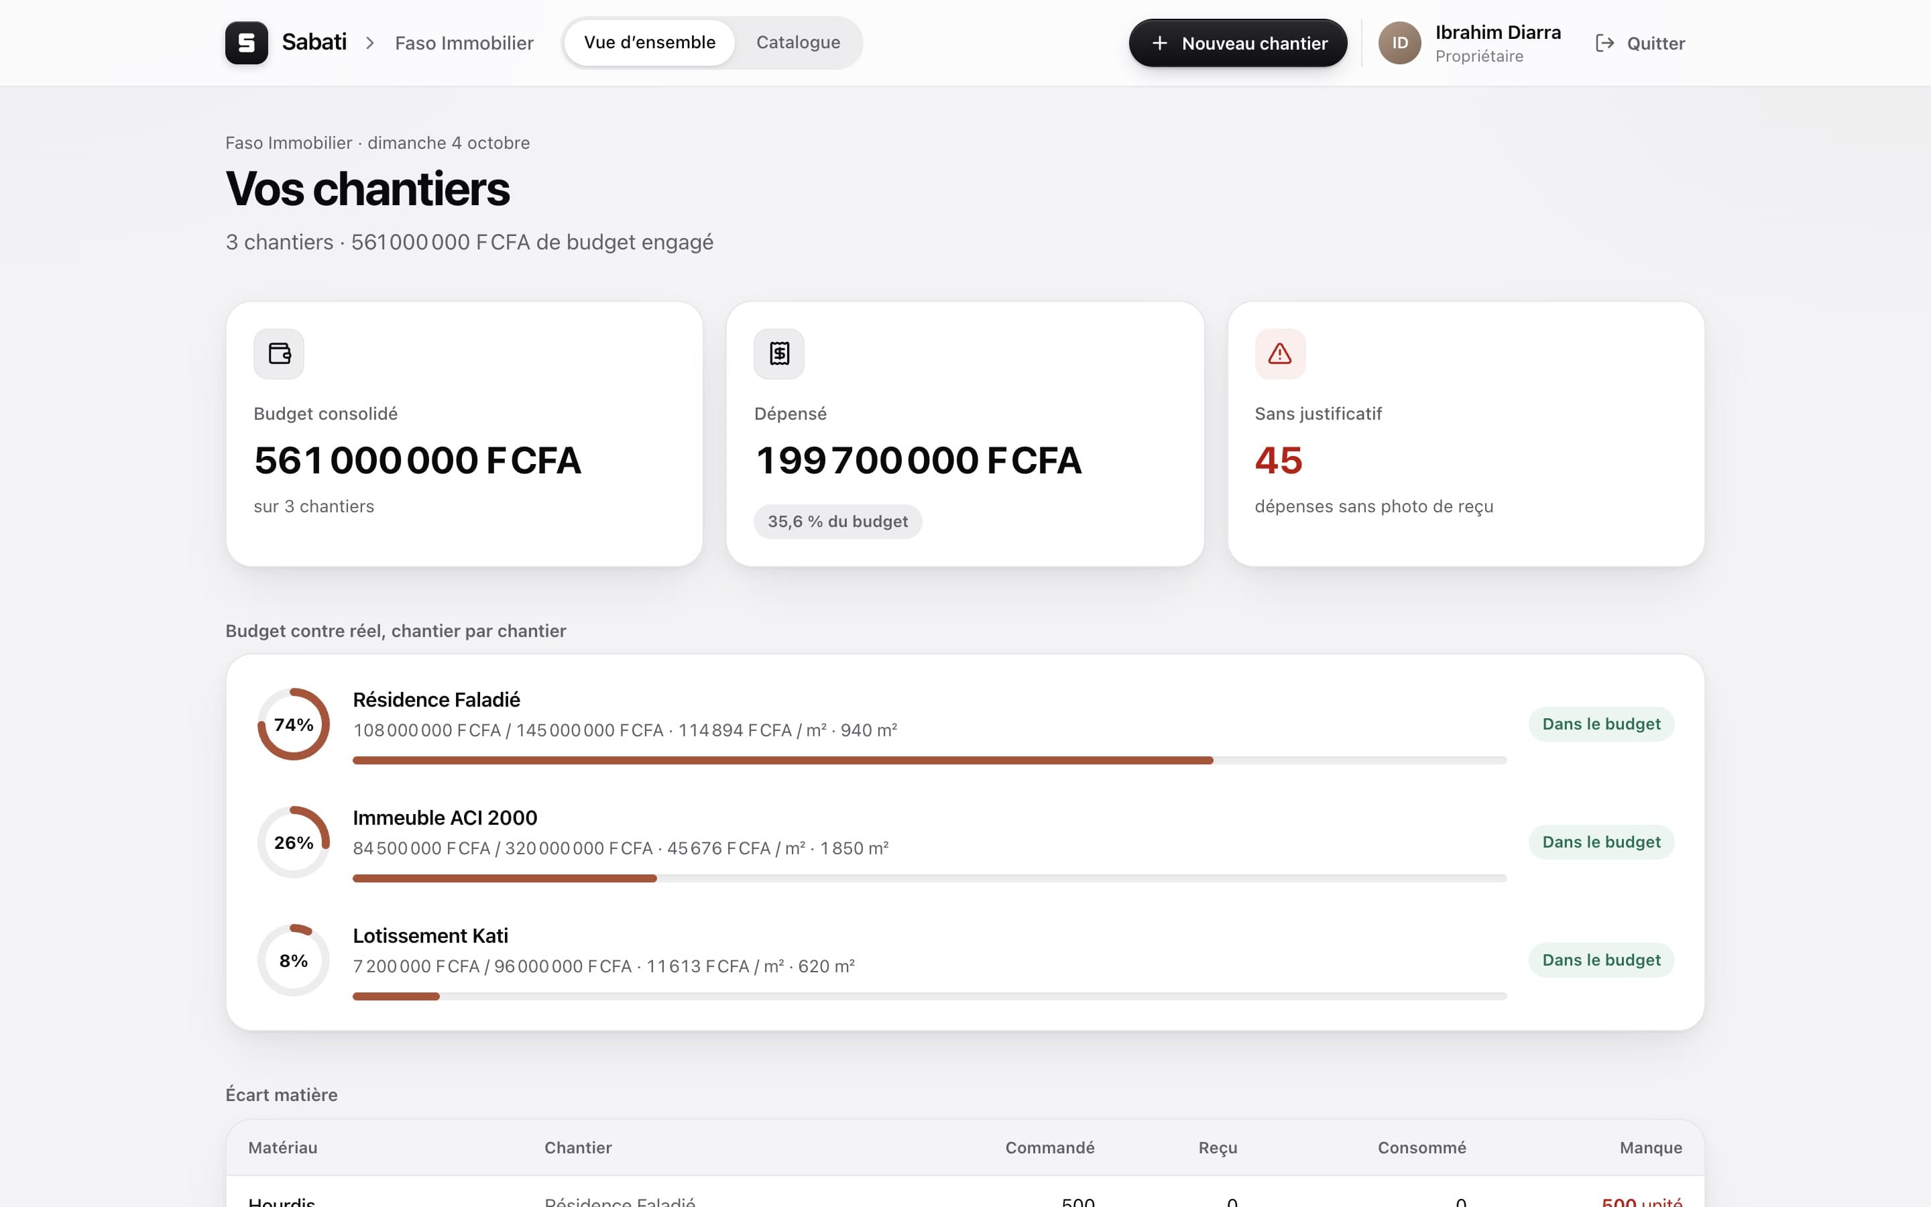Click Lotissement Kati budget progress bar
1931x1207 pixels.
pos(929,996)
